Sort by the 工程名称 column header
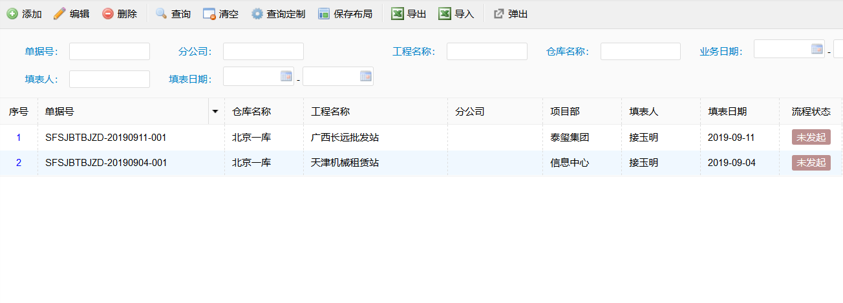 coord(376,112)
